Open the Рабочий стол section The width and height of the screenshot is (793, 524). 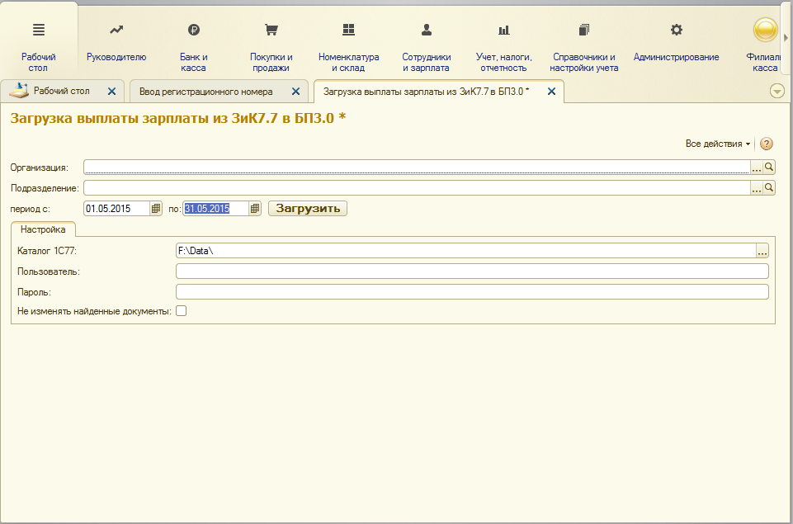coord(39,48)
